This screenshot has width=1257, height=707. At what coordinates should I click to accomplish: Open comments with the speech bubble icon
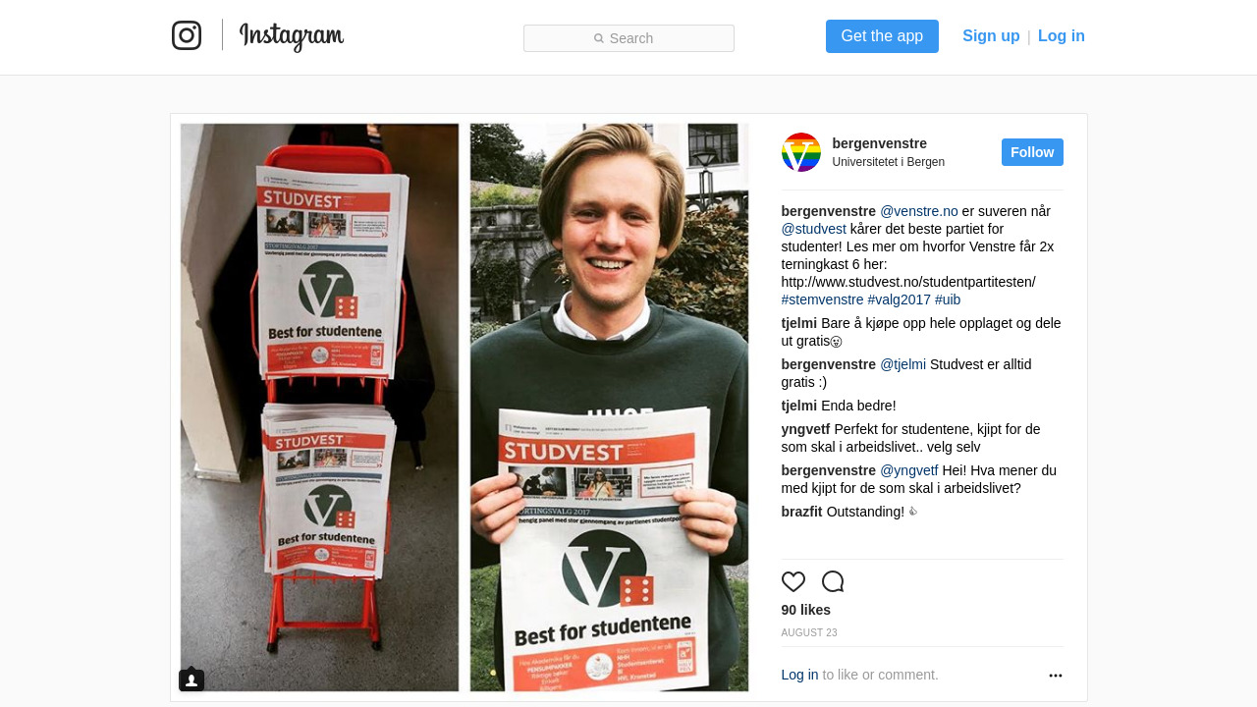coord(833,581)
